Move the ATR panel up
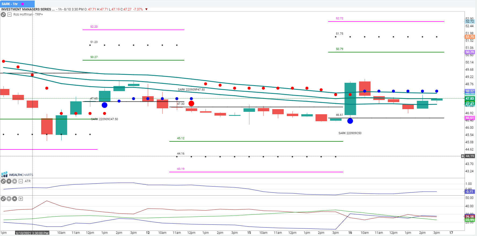477x236 pixels. [15, 181]
